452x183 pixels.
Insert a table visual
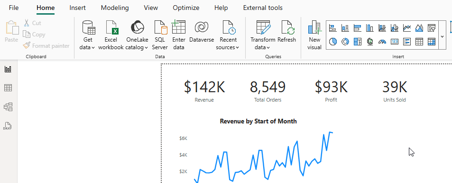pos(419,42)
